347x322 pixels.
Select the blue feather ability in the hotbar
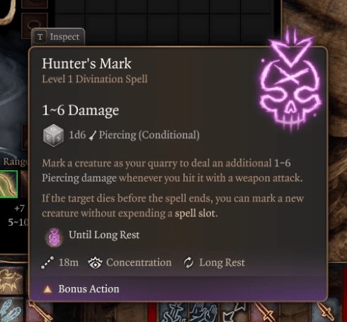coord(11,310)
